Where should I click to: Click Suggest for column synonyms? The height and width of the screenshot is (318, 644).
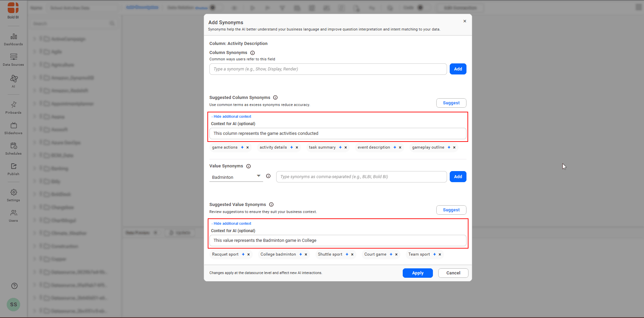click(451, 103)
